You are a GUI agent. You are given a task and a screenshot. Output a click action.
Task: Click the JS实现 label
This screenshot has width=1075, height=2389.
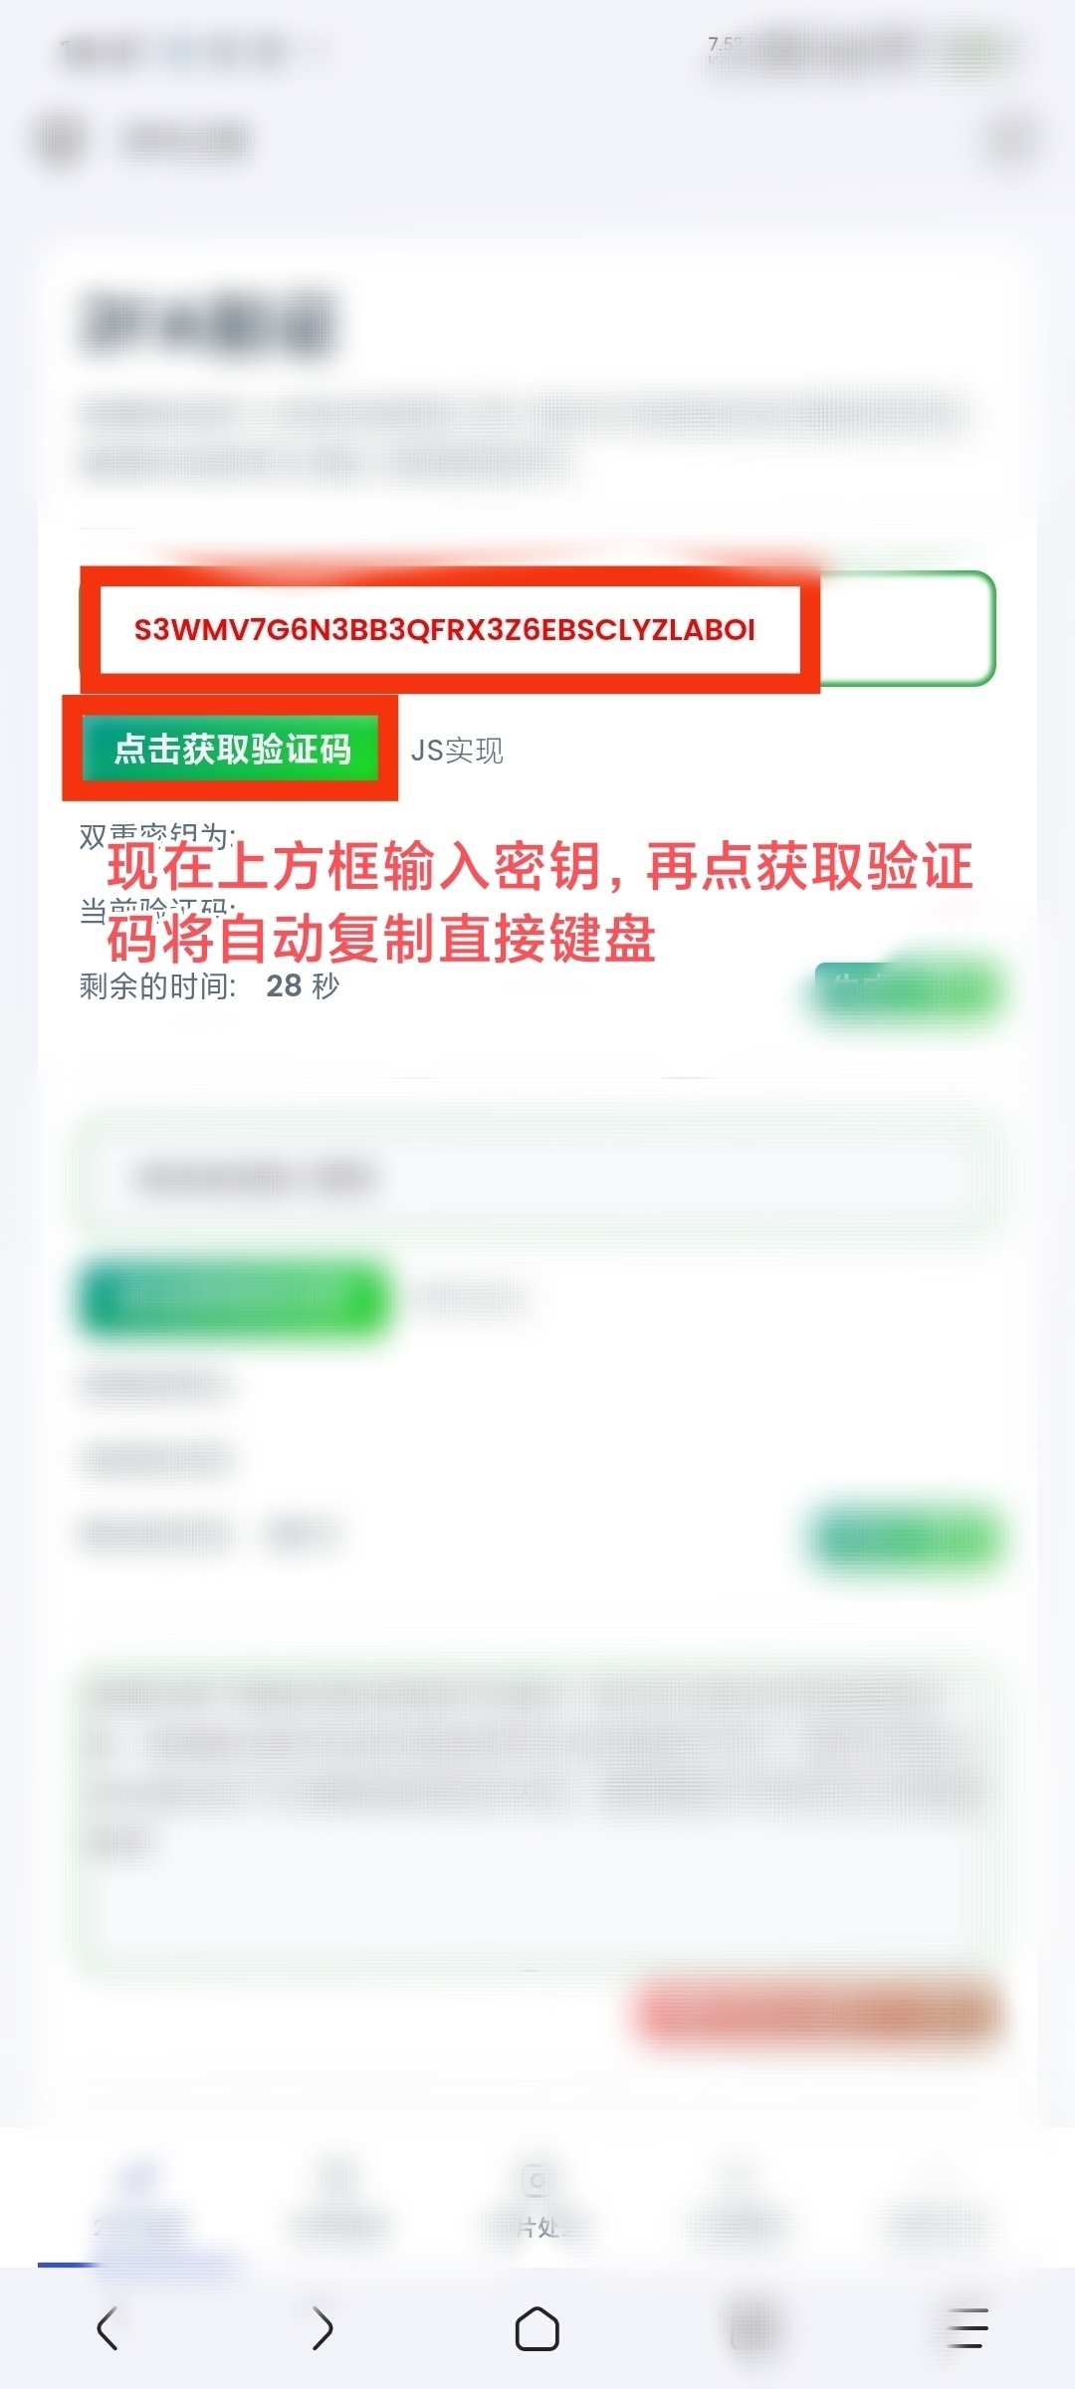tap(457, 751)
